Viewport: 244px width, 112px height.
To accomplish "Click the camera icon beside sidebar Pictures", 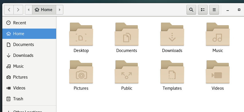I will tap(8, 77).
